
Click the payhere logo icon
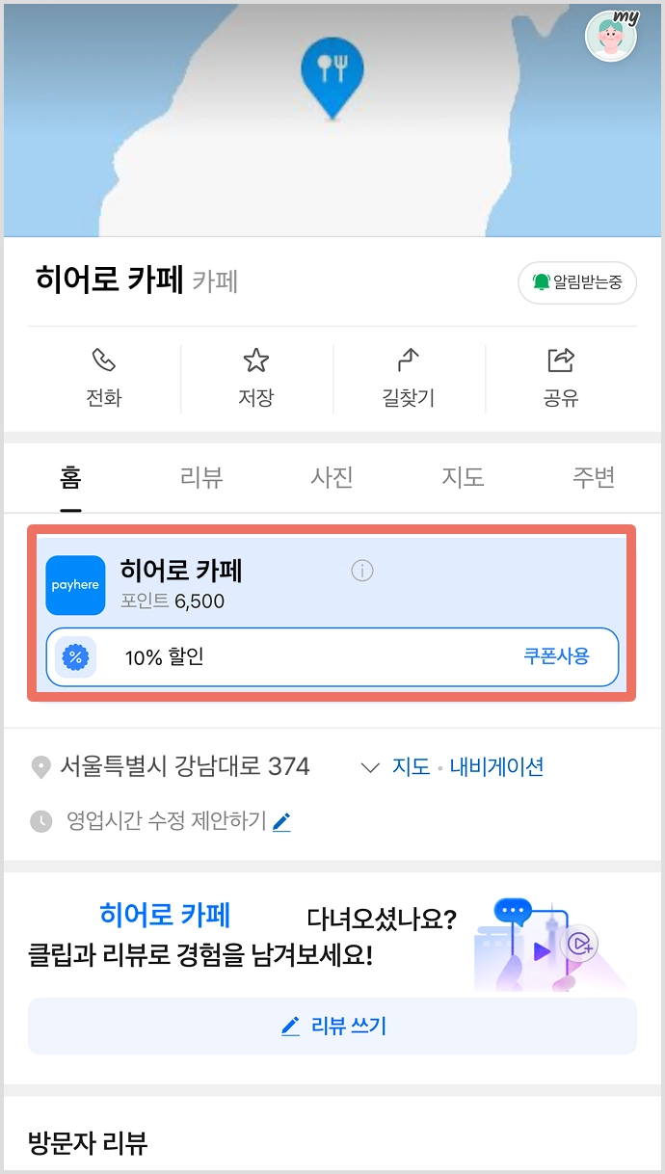(76, 585)
